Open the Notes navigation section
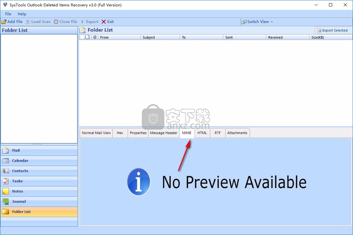This screenshot has height=235, width=353. point(39,191)
